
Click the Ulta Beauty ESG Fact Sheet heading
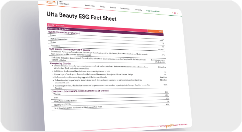coord(82,16)
